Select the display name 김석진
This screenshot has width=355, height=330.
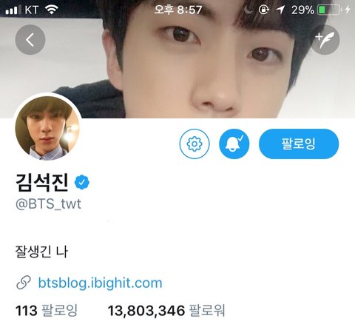[41, 182]
